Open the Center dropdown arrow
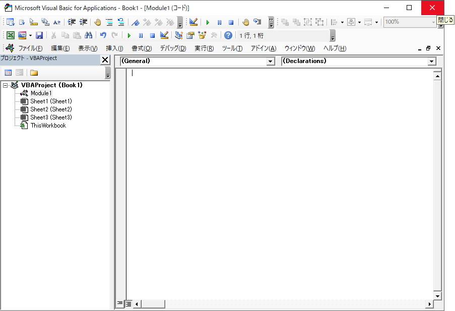The width and height of the screenshot is (455, 311). [360, 22]
